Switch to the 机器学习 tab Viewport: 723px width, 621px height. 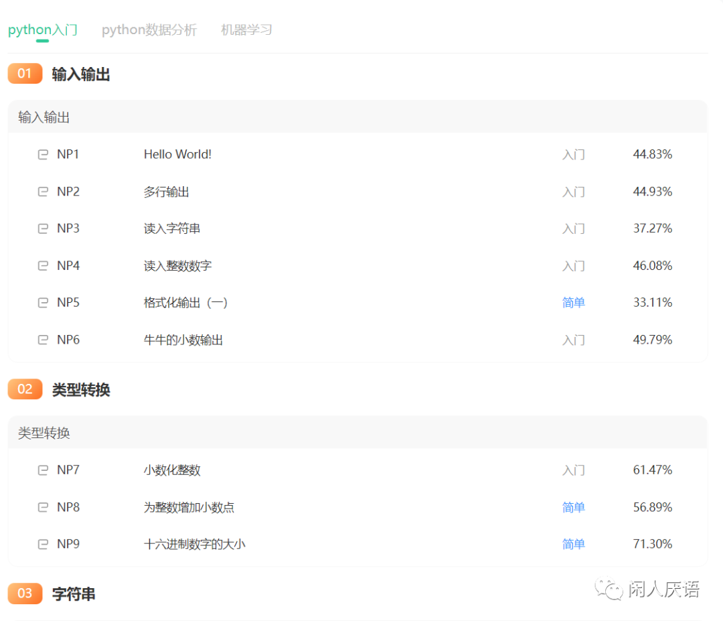(245, 29)
